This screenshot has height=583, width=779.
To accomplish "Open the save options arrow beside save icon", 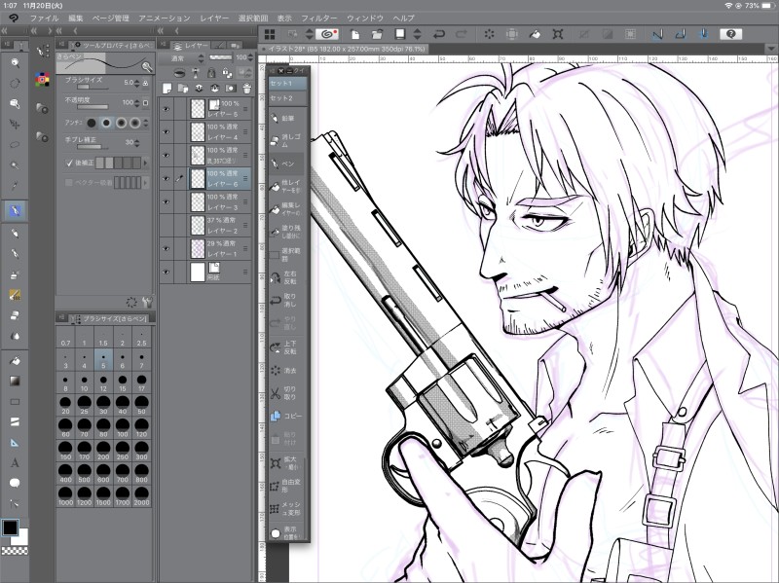I will pos(418,34).
